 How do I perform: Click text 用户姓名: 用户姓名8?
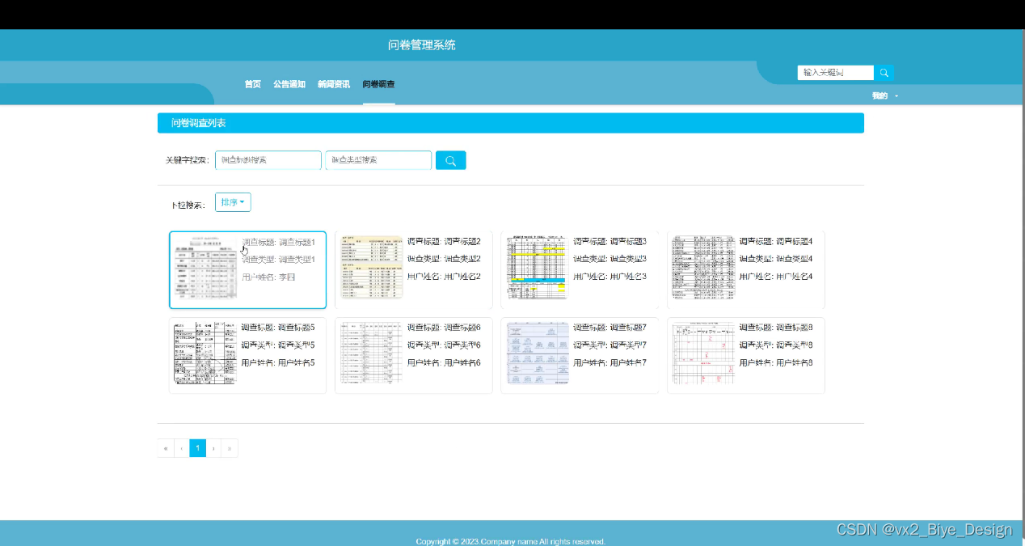point(776,363)
